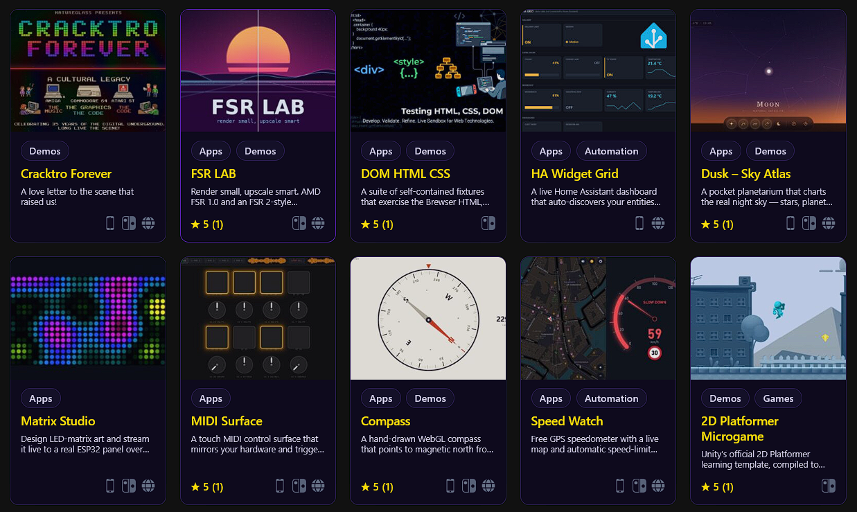Select the Demos tag on Dusk – Sky Atlas

pyautogui.click(x=770, y=151)
